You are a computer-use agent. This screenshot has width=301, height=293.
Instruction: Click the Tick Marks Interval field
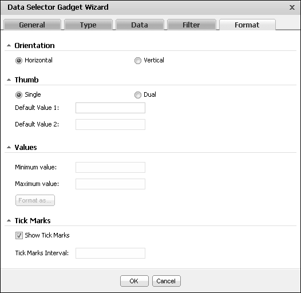coord(110,254)
